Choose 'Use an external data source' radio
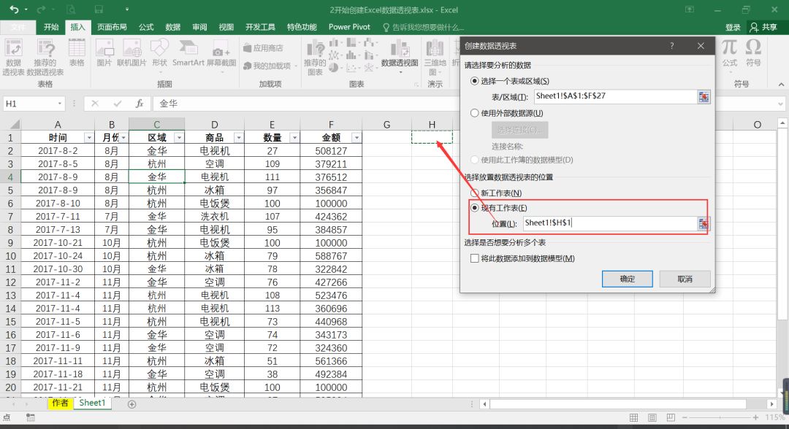 click(475, 113)
